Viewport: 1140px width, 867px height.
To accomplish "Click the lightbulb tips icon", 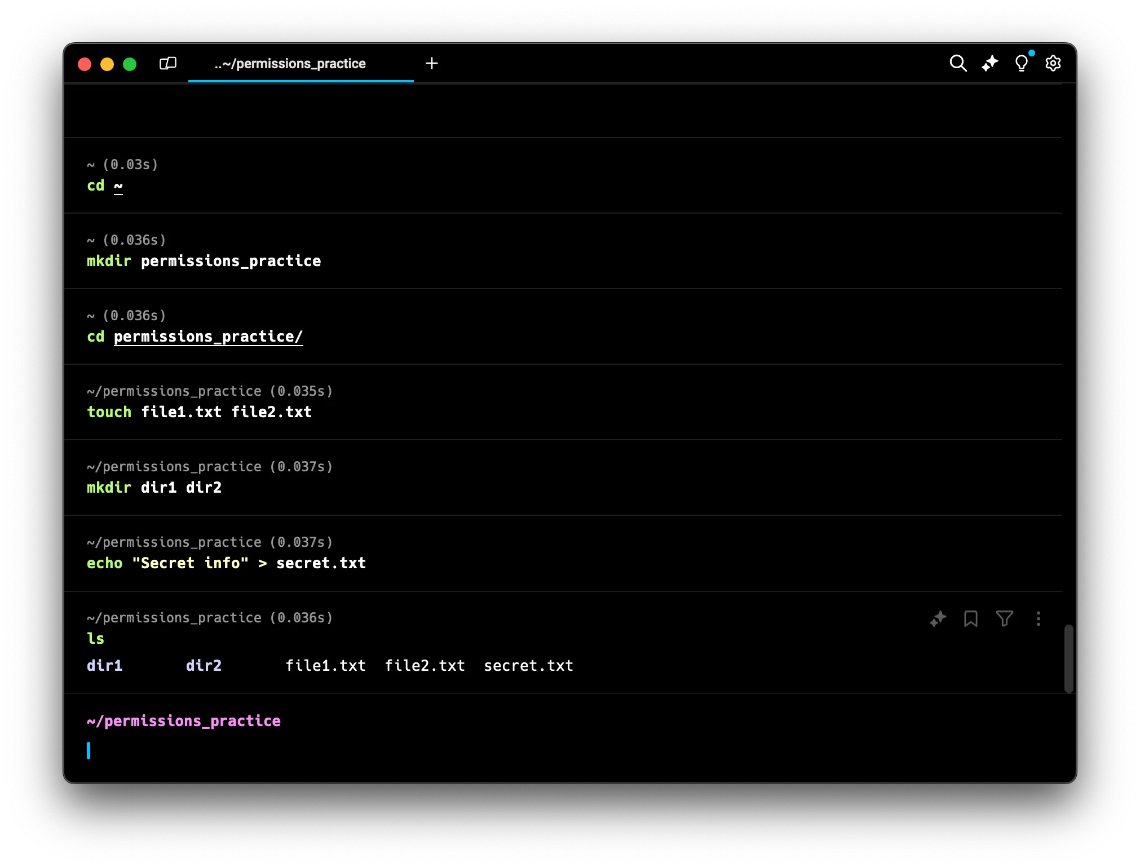I will (1021, 63).
